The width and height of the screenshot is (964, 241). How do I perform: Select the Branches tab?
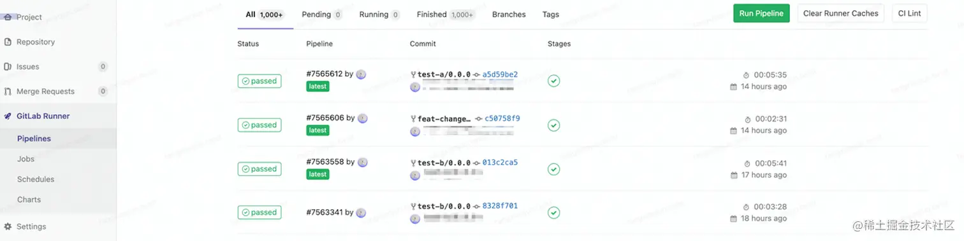tap(509, 15)
